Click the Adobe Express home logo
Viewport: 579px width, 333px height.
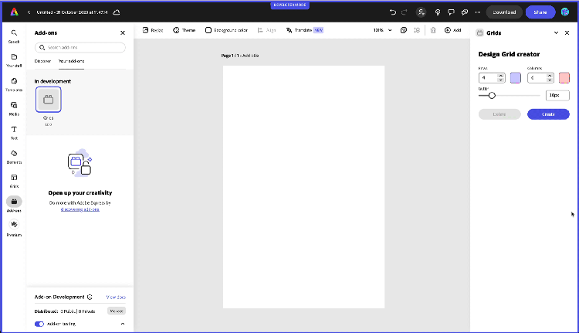pos(14,12)
